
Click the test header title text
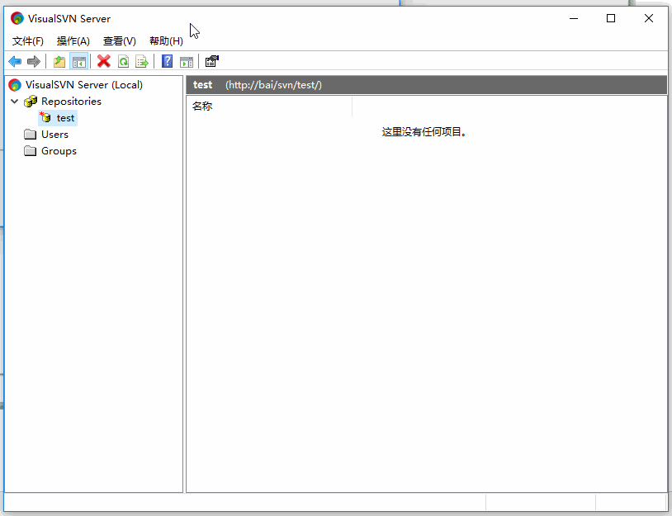pyautogui.click(x=203, y=85)
